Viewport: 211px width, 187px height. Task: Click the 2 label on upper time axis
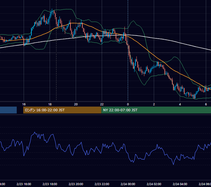pyautogui.click(x=154, y=104)
